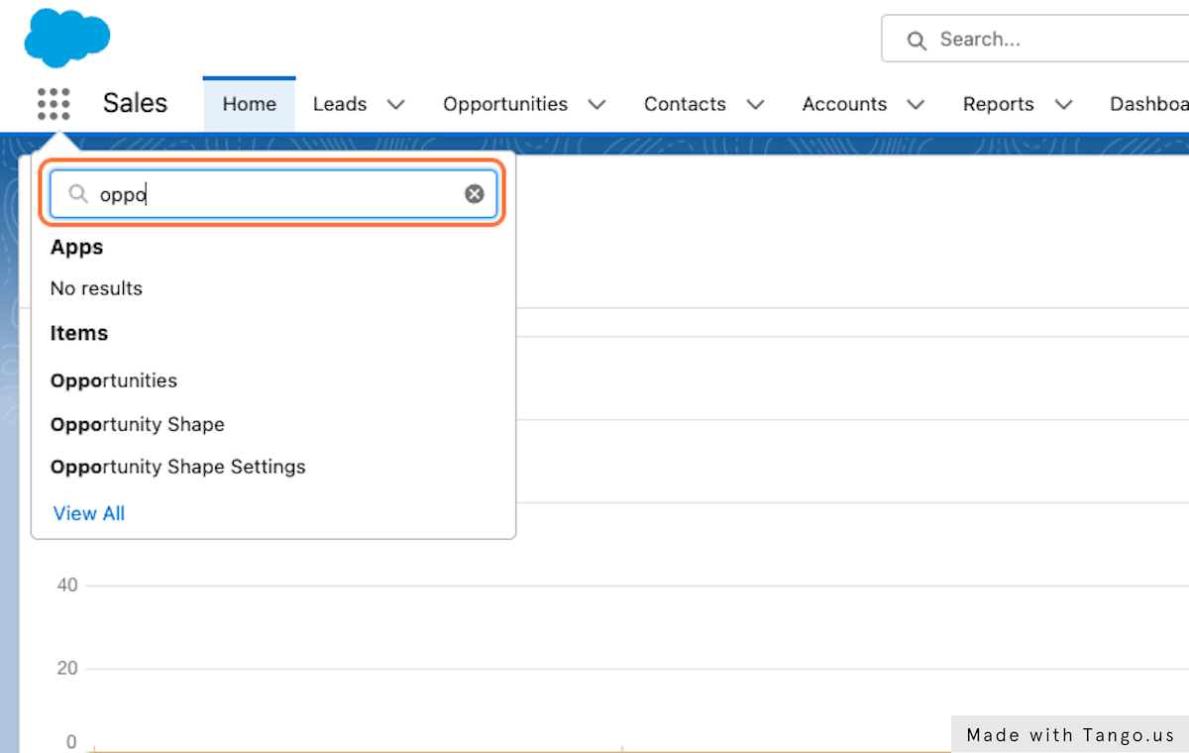Expand the Contacts tab chevron menu
Screen dimensions: 1189x753
(755, 105)
